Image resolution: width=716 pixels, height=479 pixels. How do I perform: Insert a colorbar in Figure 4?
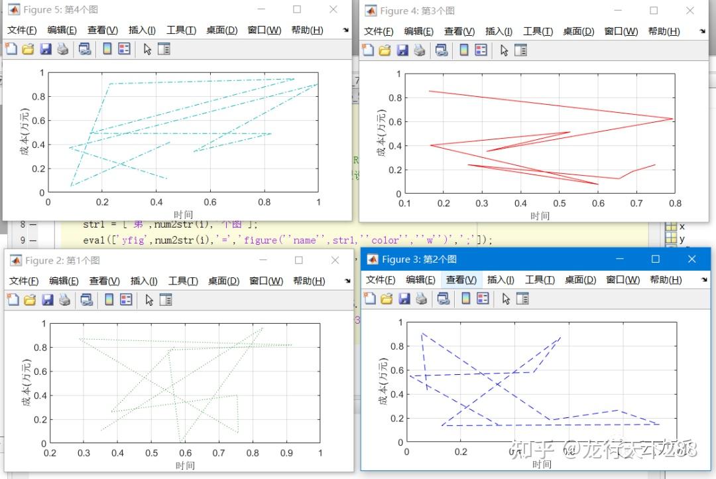(x=463, y=50)
